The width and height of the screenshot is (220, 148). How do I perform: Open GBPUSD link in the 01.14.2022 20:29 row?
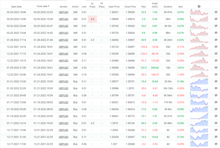point(63,116)
